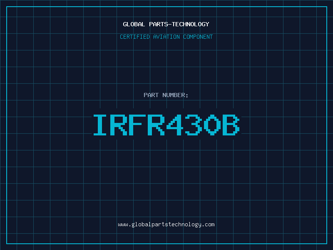The height and width of the screenshot is (250, 333).
Task: Click the www prefix of the URL
Action: pyautogui.click(x=123, y=225)
